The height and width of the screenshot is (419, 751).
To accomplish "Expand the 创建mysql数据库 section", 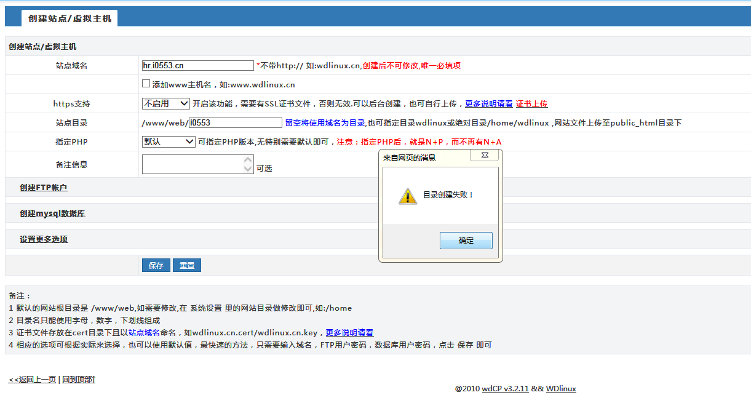I will click(x=52, y=213).
